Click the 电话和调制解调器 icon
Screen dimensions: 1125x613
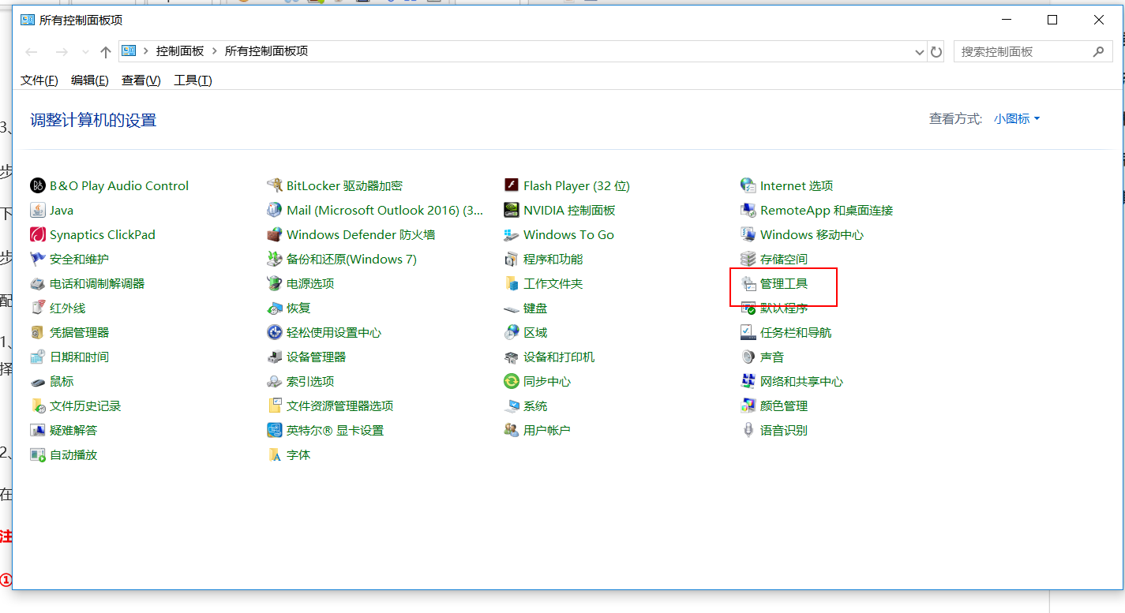tap(37, 284)
